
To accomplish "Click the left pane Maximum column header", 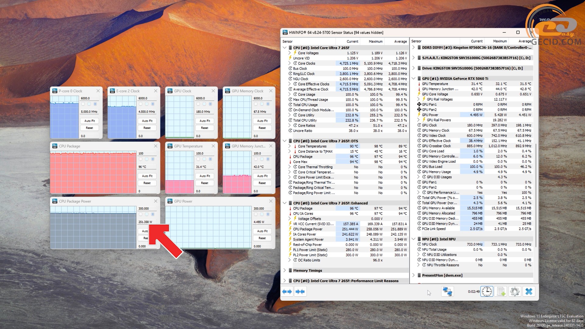I will pos(372,41).
